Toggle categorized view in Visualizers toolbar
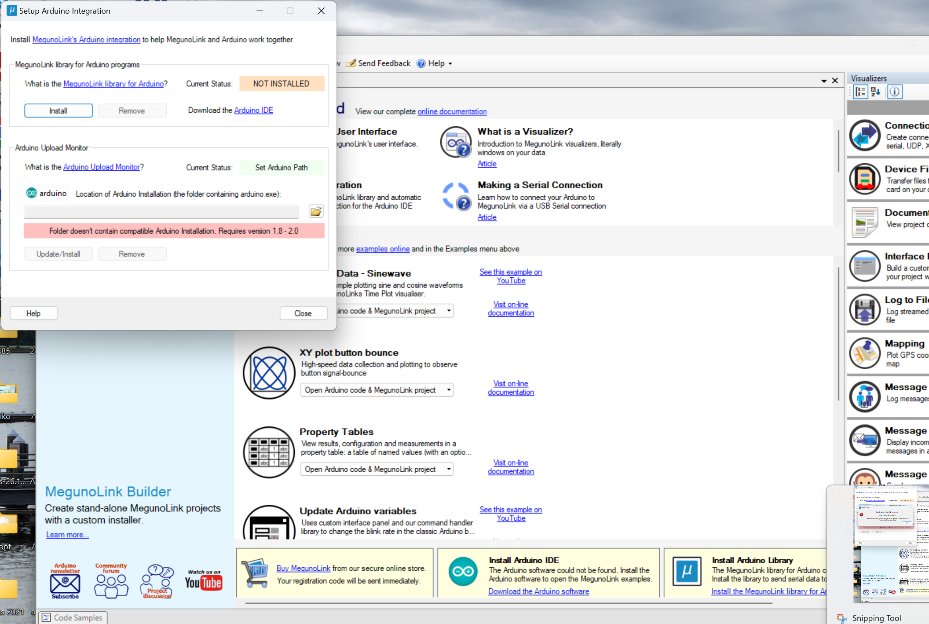 click(x=860, y=92)
